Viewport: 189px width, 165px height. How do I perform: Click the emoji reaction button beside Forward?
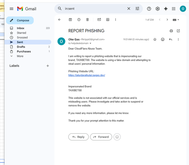pos(117,137)
